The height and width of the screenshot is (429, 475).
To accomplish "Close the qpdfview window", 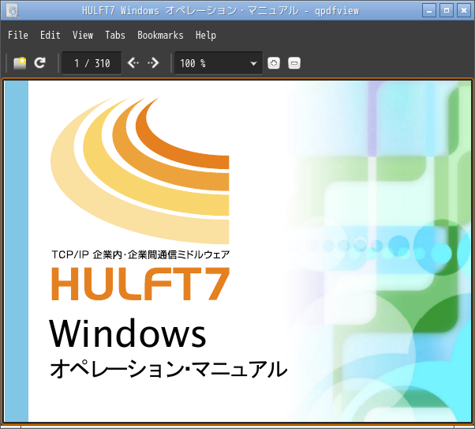I will tap(464, 10).
